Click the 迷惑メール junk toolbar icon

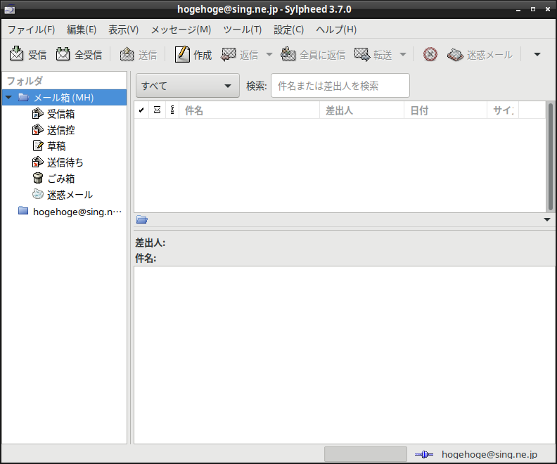[455, 55]
